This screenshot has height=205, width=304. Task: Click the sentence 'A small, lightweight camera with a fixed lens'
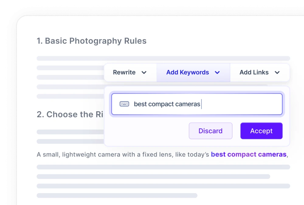coord(105,155)
